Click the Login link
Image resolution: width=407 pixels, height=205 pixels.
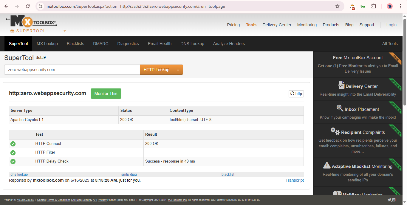391,25
